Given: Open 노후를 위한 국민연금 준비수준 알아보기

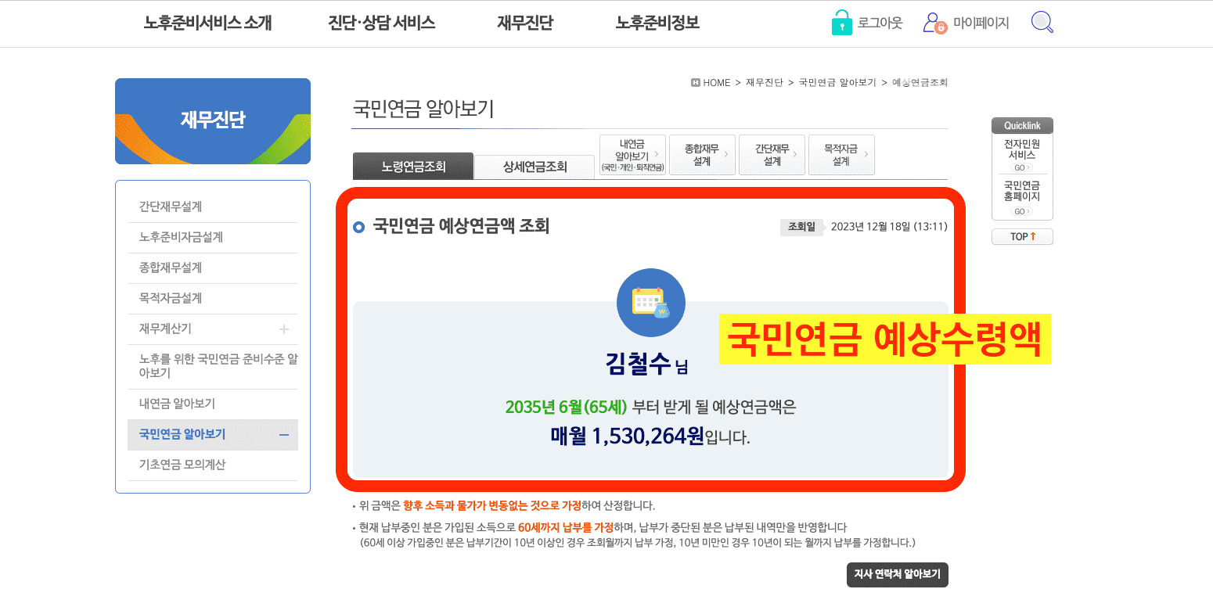Looking at the screenshot, I should [213, 366].
